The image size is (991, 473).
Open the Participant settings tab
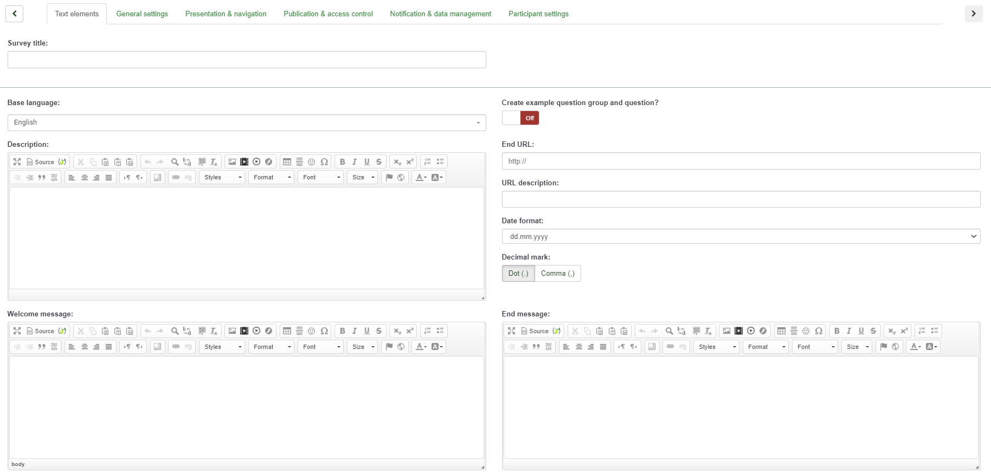pos(538,14)
